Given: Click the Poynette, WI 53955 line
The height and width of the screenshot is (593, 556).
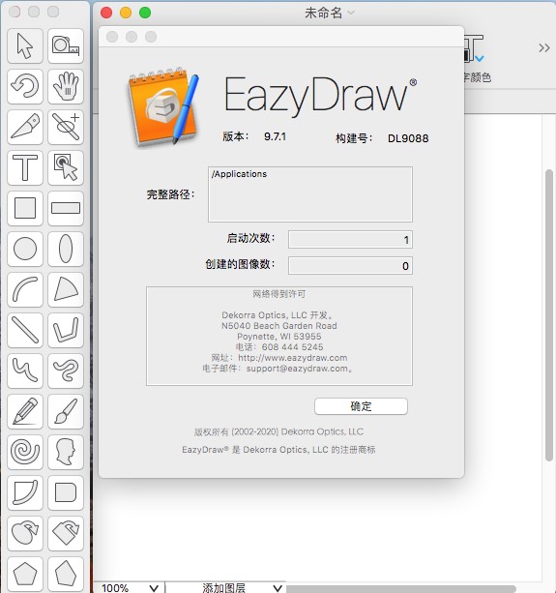Looking at the screenshot, I should coord(278,337).
